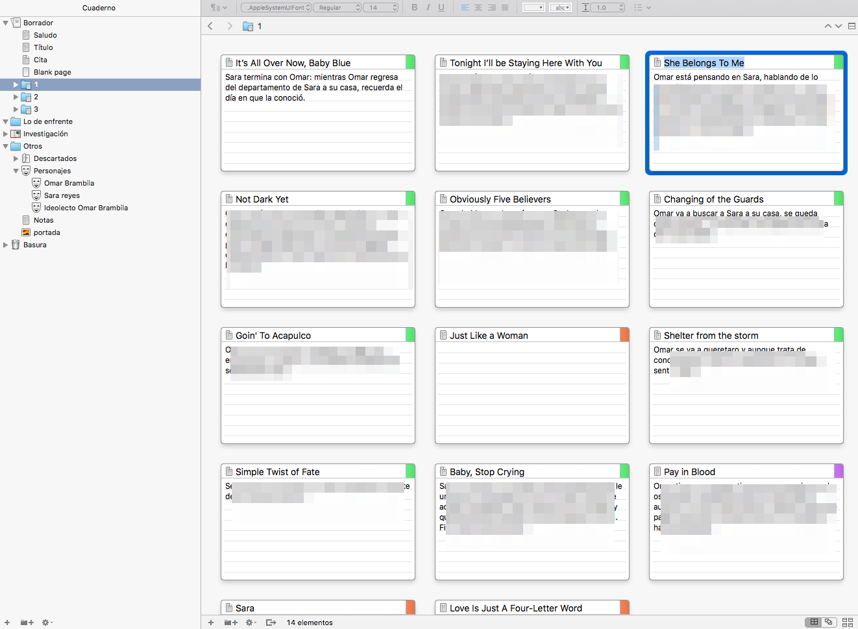Select Tonight I'll be Staying Here card

coord(532,113)
